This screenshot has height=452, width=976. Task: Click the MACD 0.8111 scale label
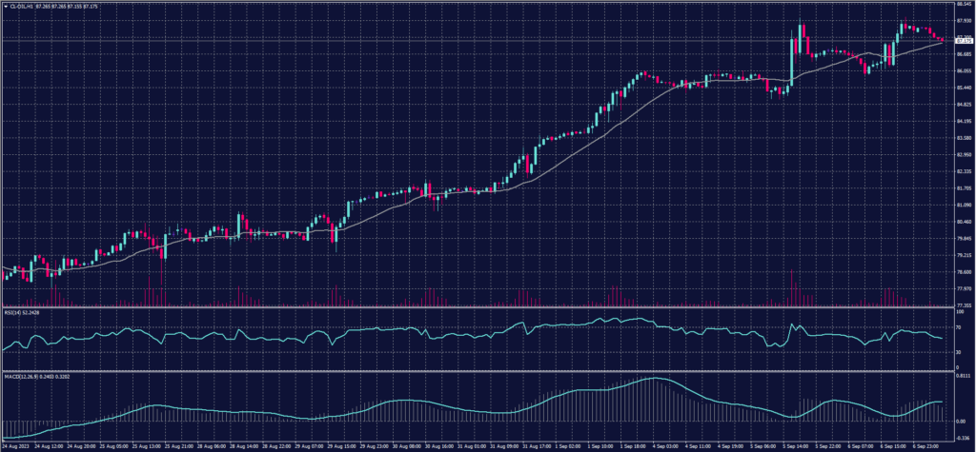tap(962, 377)
